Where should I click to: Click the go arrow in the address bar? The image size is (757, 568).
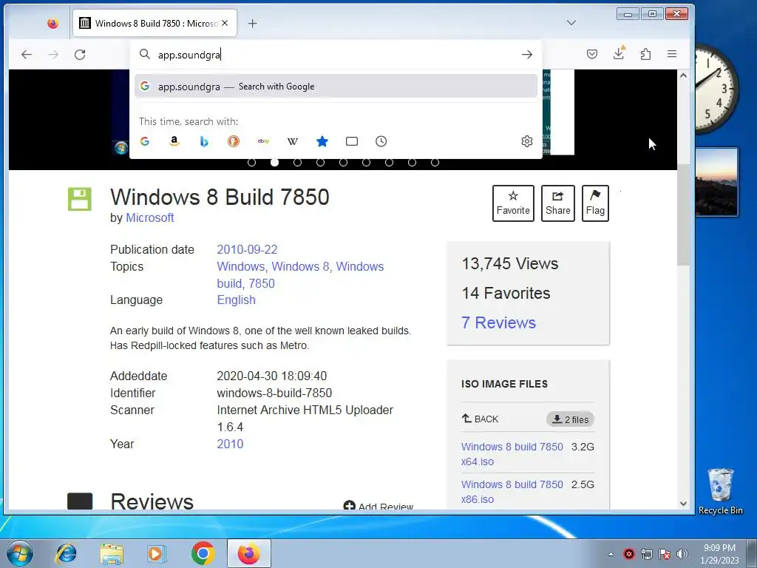526,55
